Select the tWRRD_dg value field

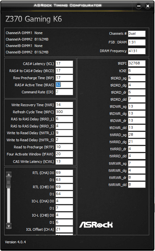pyautogui.click(x=137, y=142)
